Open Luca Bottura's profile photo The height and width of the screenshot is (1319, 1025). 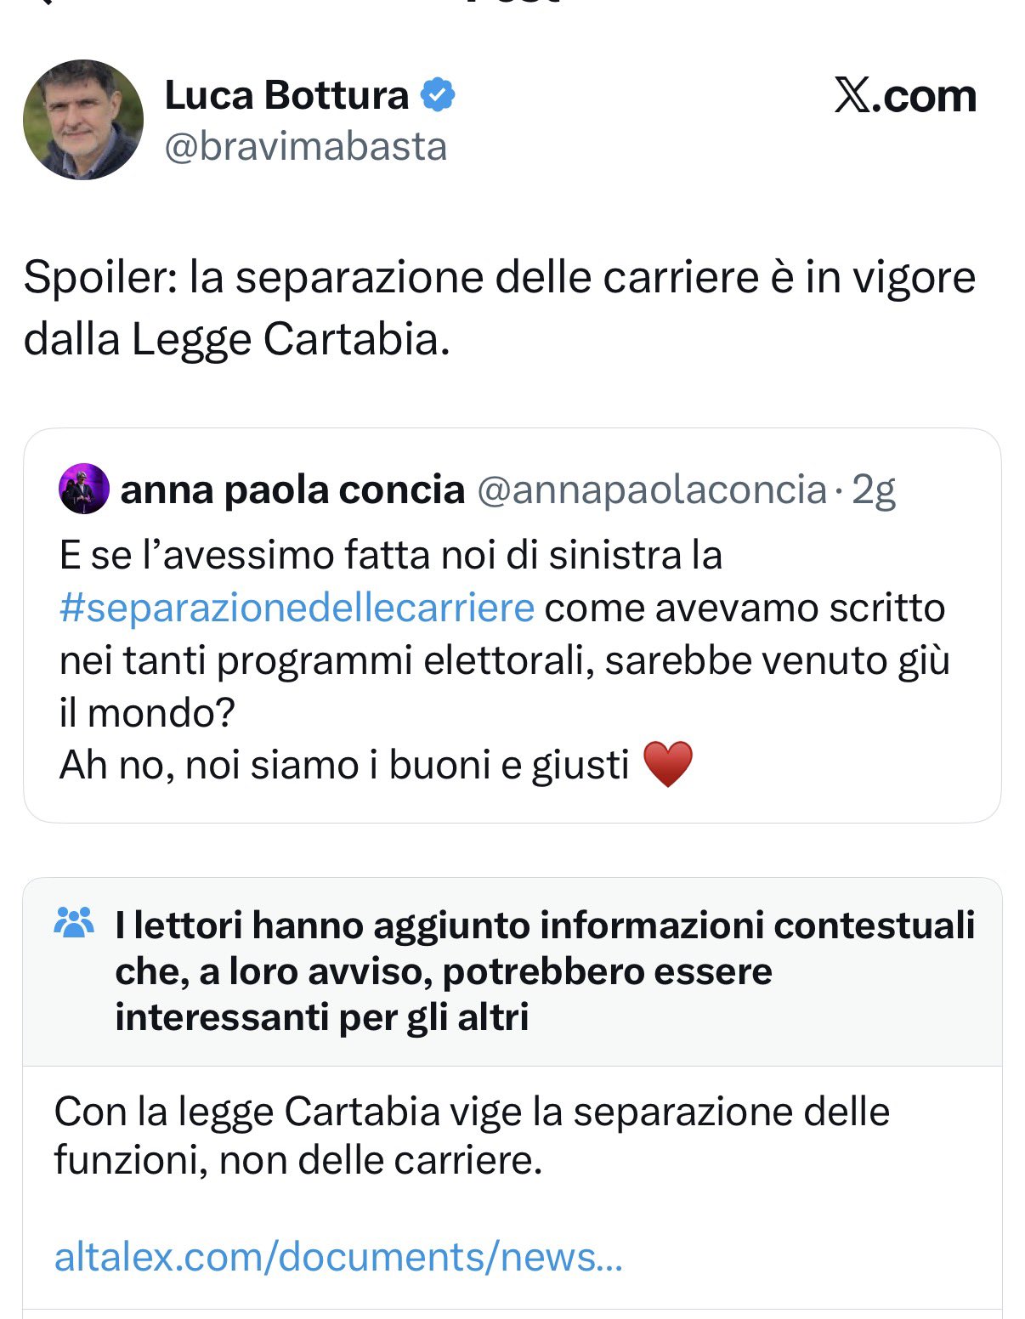pyautogui.click(x=82, y=119)
